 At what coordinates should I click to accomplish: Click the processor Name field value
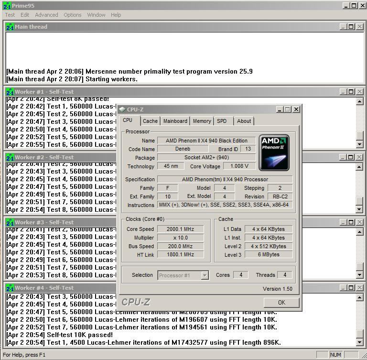click(x=206, y=141)
